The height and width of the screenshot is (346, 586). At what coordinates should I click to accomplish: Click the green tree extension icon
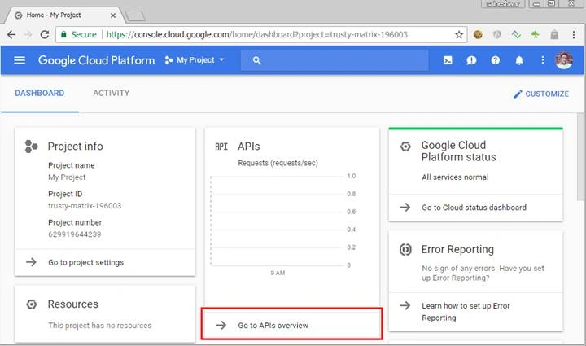(536, 35)
